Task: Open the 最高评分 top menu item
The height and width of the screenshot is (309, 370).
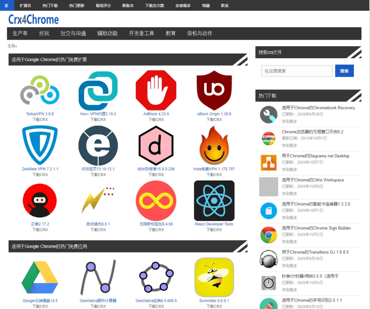Action: tap(103, 5)
